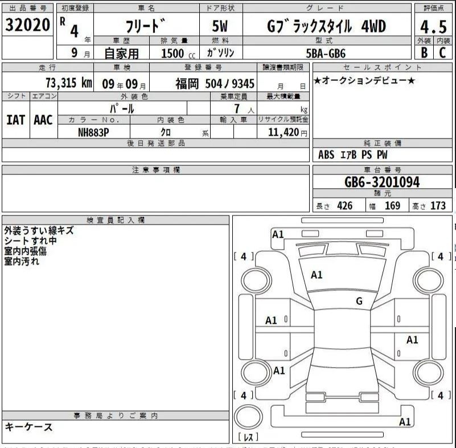
Task: Click registration number 福岡 504 / 9345
Action: pos(215,84)
